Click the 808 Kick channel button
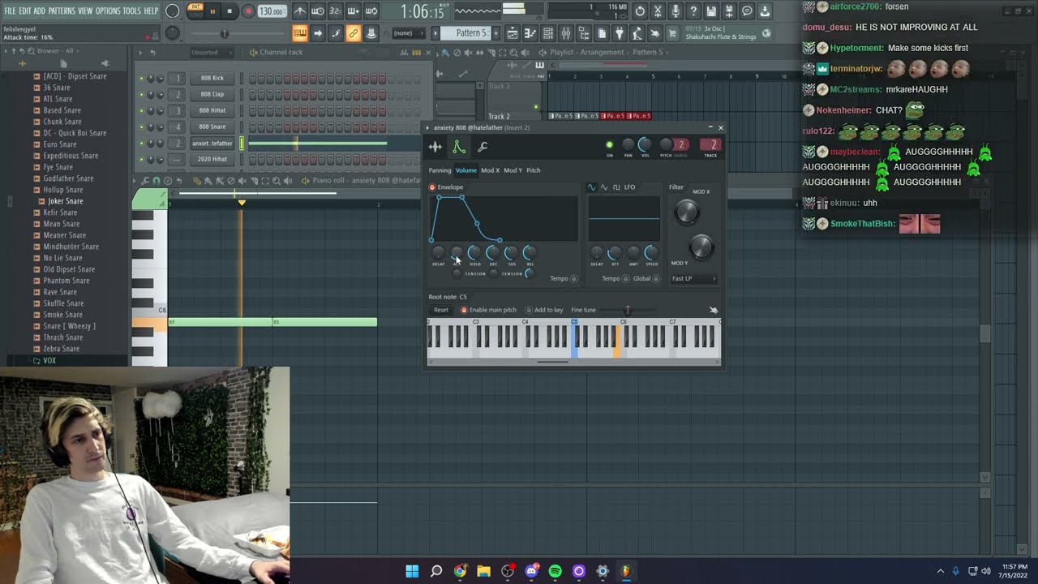Screen dimensions: 1038x584 coord(212,79)
